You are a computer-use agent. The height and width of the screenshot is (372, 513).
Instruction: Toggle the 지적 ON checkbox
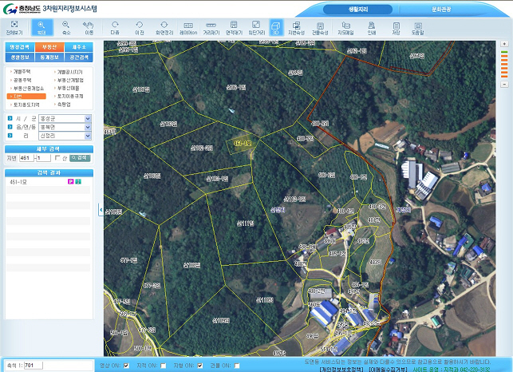tap(163, 366)
